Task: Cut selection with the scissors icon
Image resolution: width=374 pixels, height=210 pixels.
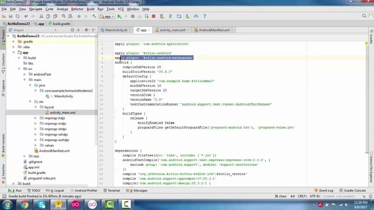Action: [x=41, y=16]
